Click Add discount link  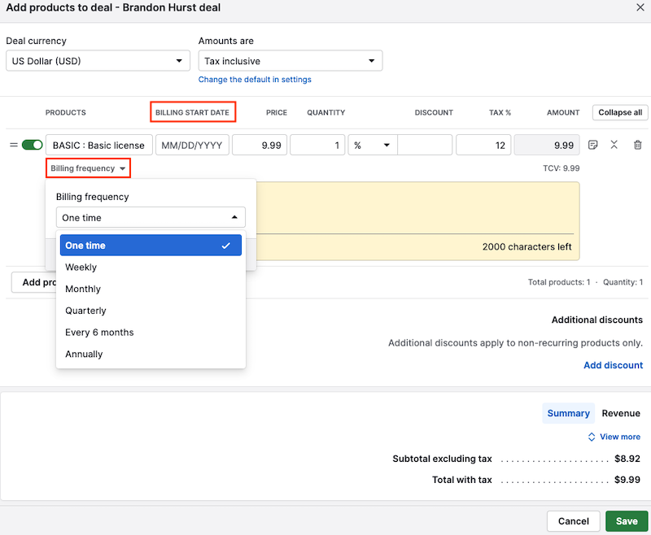point(613,365)
